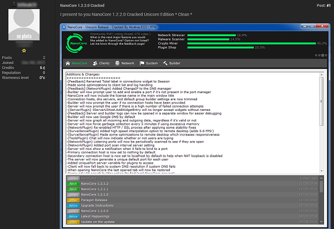Click the Network server icon
The image size is (334, 229).
point(117,63)
